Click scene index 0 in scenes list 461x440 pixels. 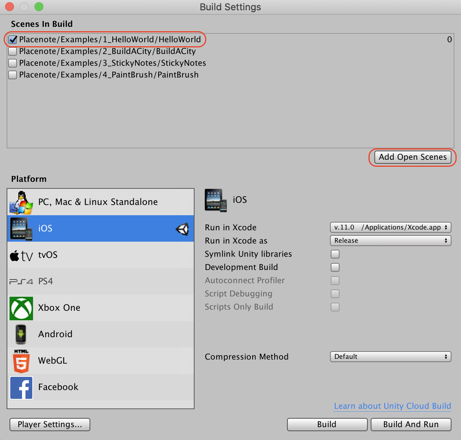click(x=449, y=40)
